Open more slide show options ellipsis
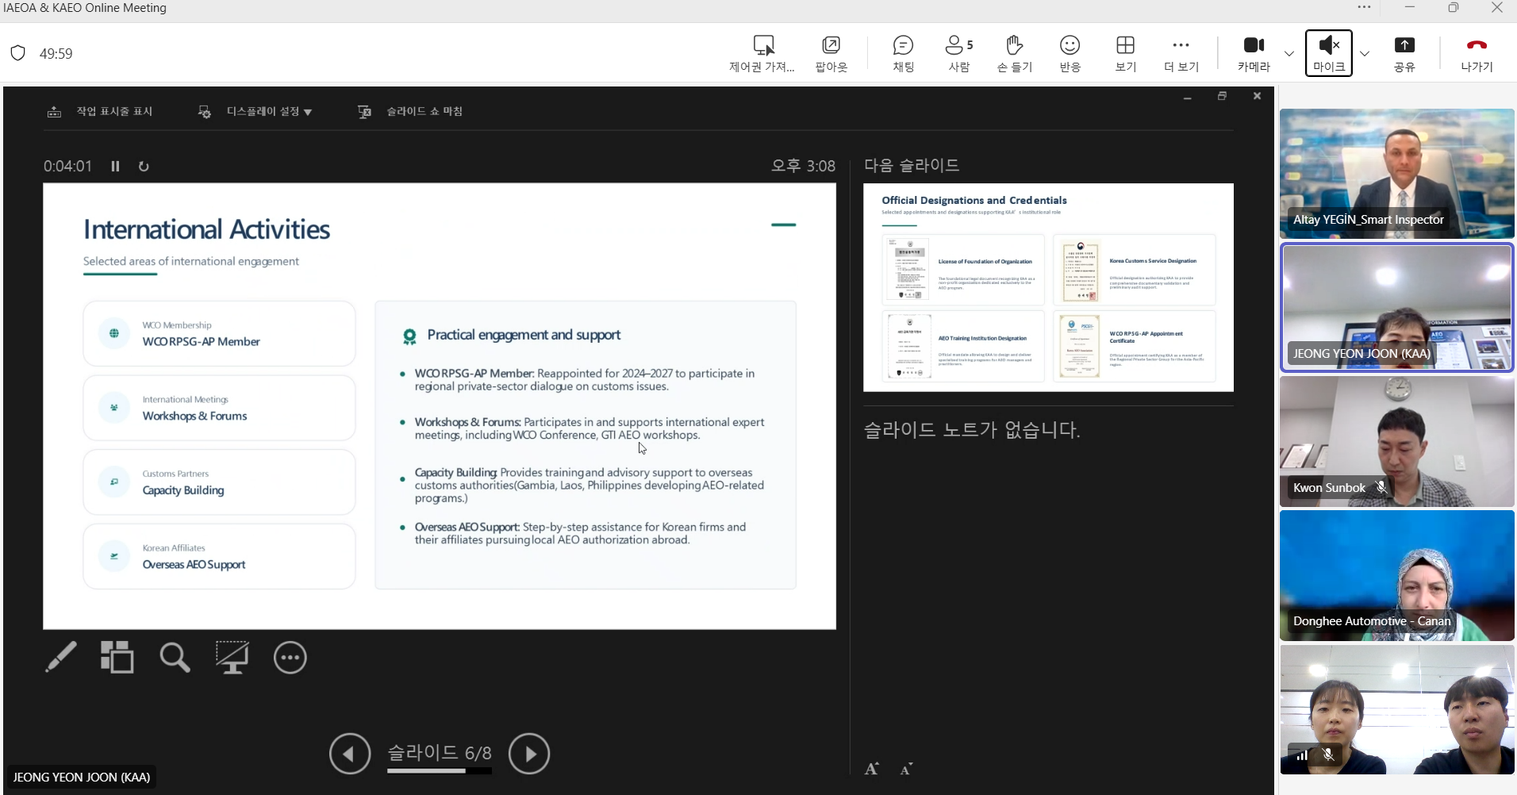The image size is (1517, 795). tap(290, 657)
